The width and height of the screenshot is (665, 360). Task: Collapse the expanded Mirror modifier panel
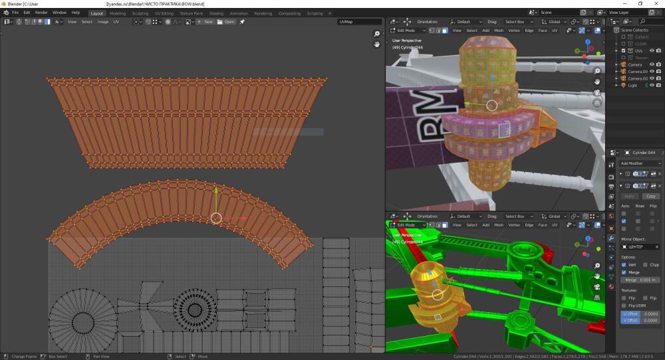click(621, 186)
